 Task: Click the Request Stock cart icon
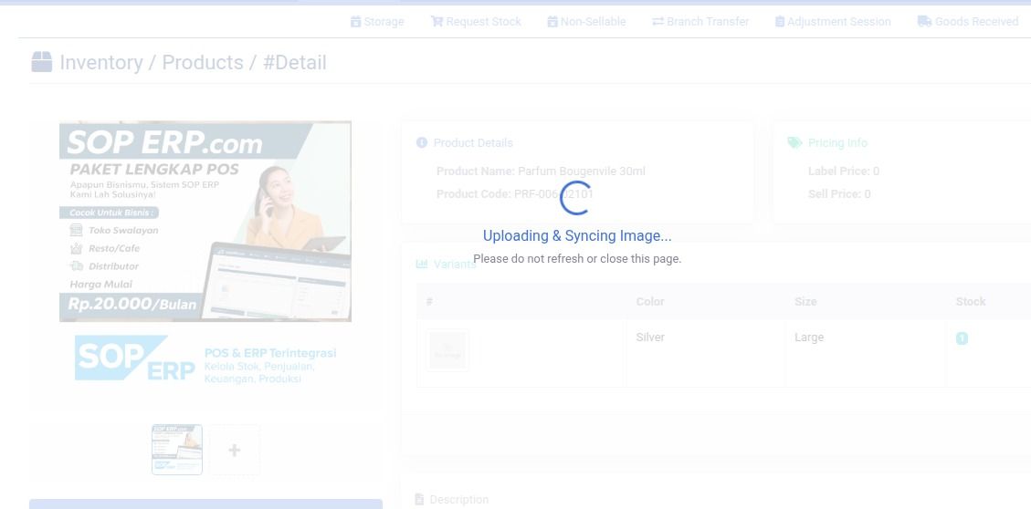pos(437,22)
